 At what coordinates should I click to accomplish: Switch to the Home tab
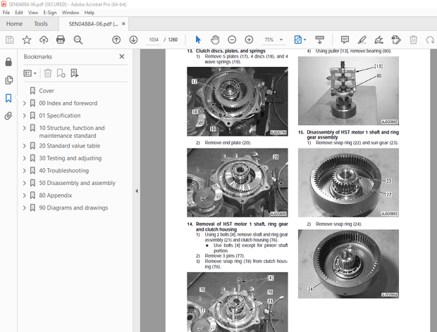14,24
